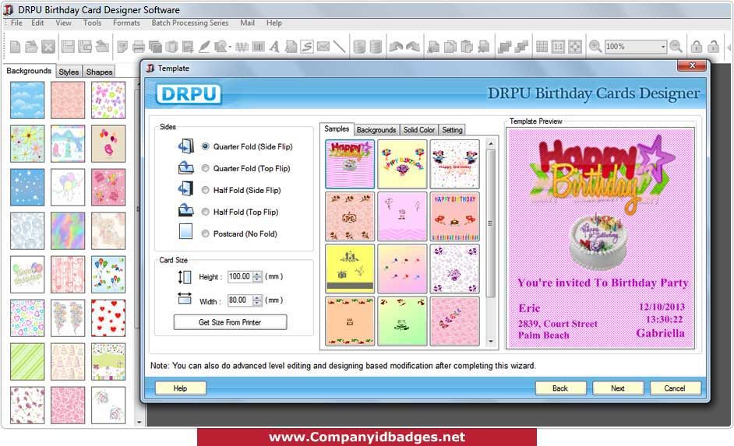734x446 pixels.
Task: Click the barcode tool icon
Action: coord(258,46)
